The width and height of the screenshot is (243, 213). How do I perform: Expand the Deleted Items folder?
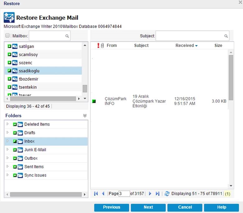click(7, 124)
